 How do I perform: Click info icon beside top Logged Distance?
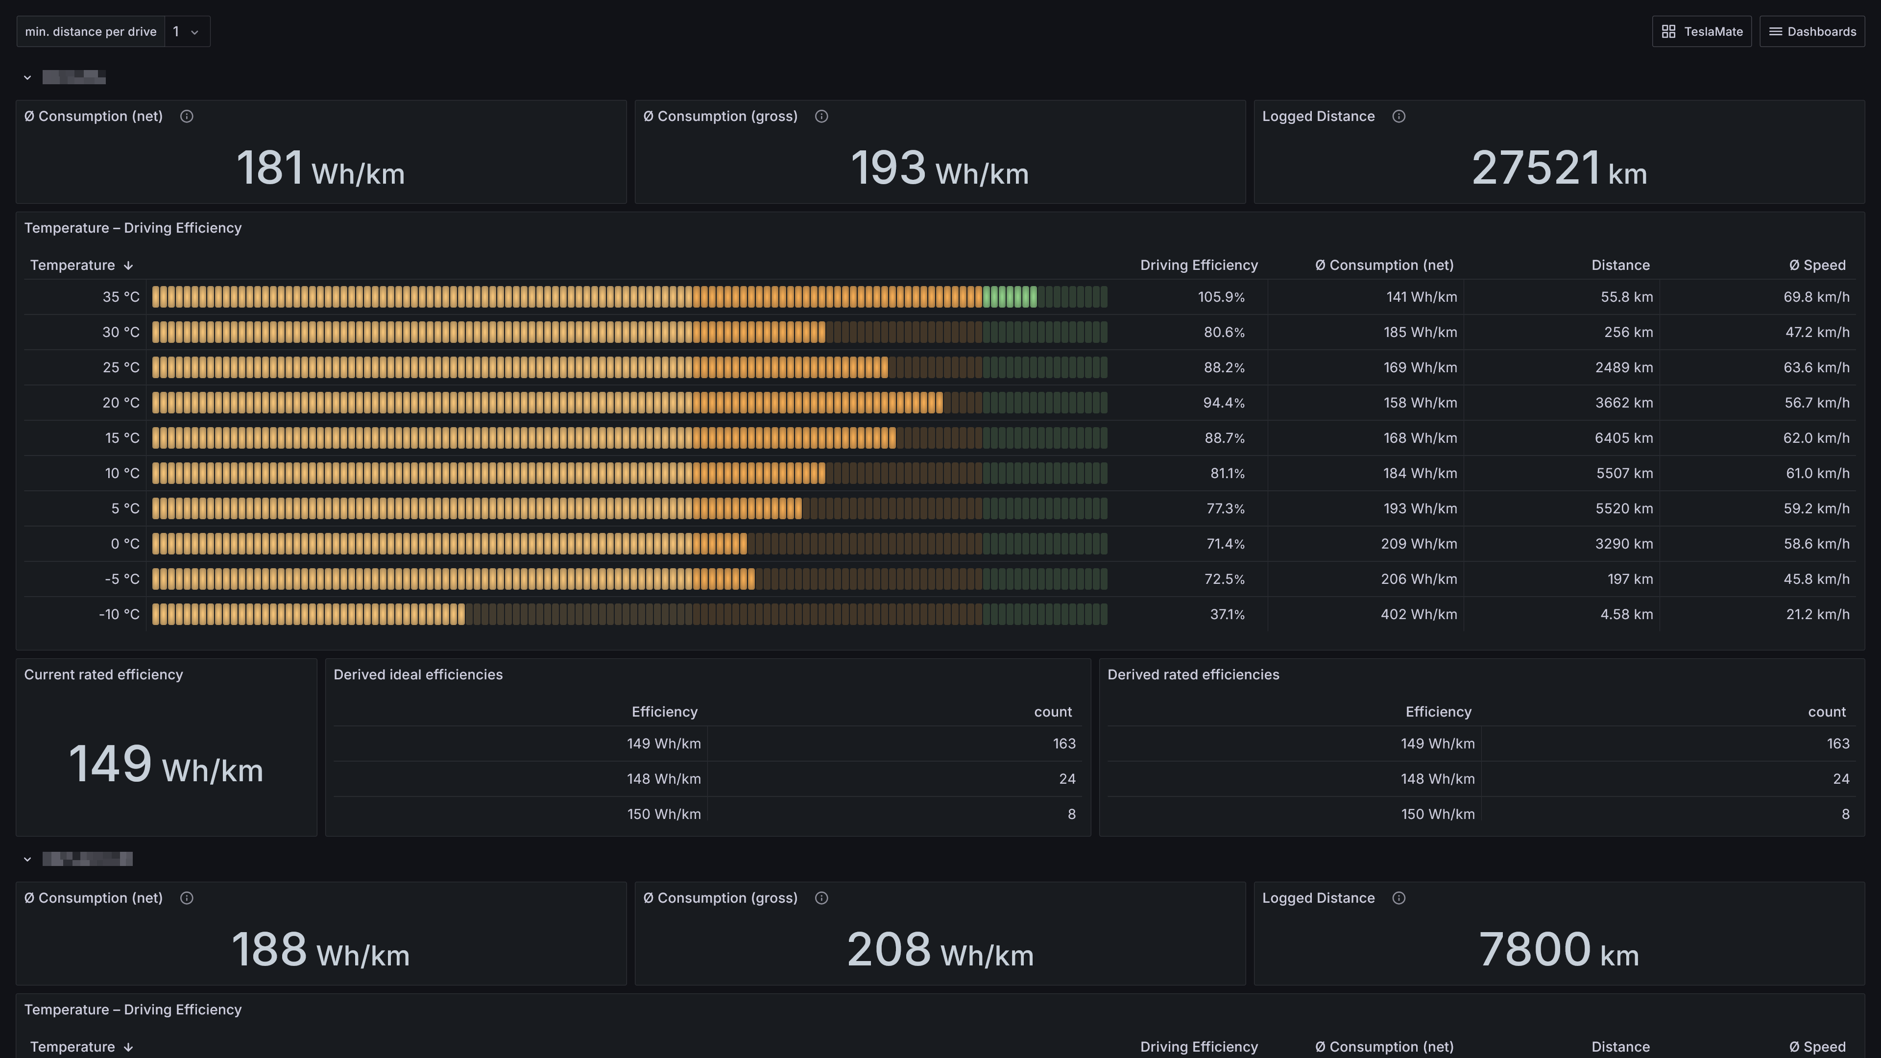(x=1399, y=117)
